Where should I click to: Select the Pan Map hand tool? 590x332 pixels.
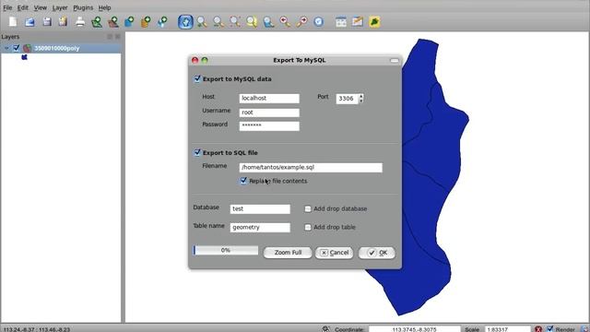click(x=185, y=22)
